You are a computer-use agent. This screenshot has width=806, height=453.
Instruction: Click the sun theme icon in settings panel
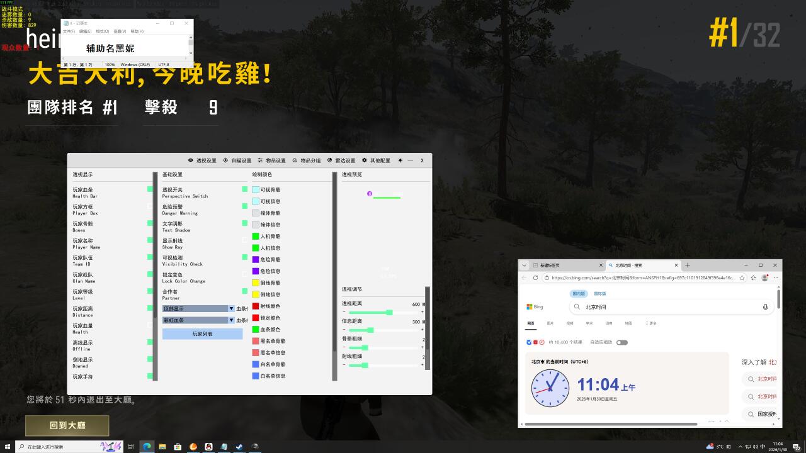click(400, 160)
